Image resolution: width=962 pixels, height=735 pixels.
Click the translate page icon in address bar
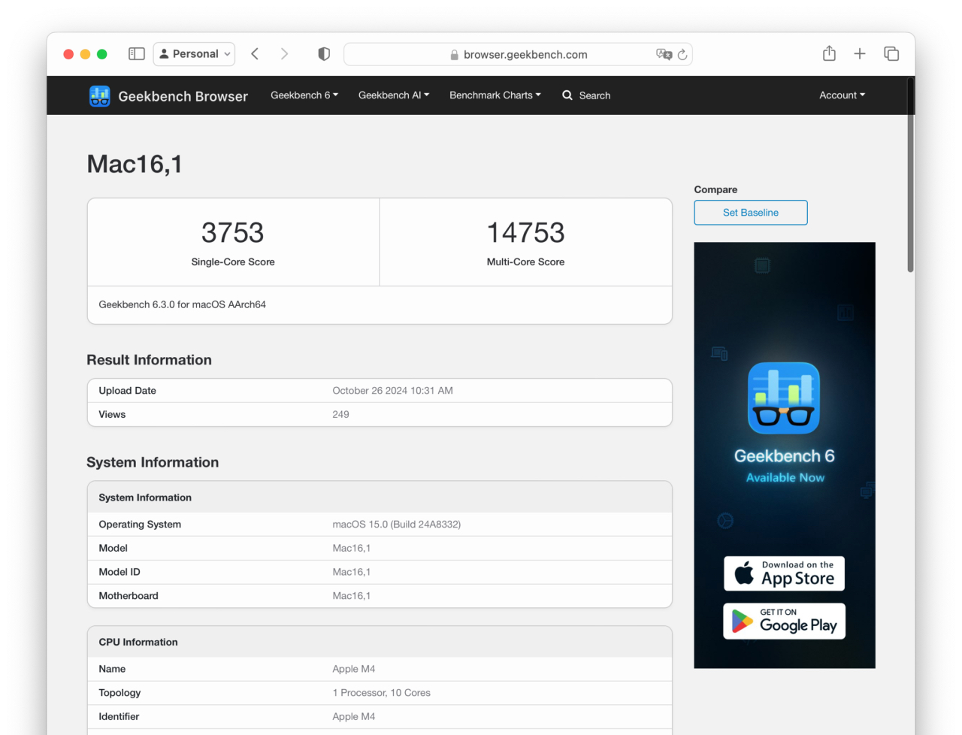click(x=664, y=54)
